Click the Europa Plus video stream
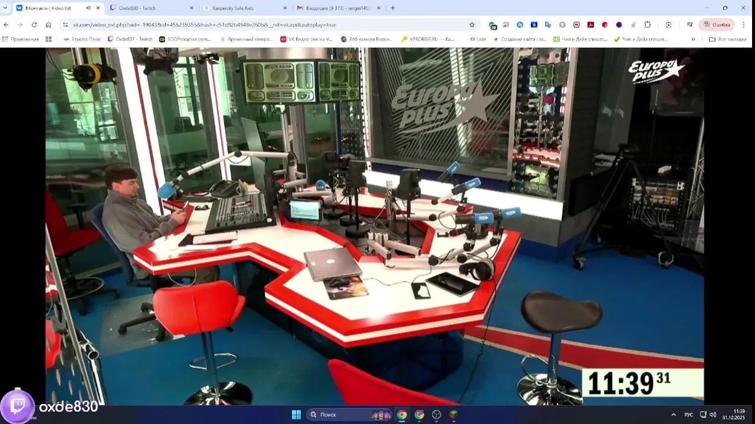This screenshot has width=755, height=424. [375, 227]
